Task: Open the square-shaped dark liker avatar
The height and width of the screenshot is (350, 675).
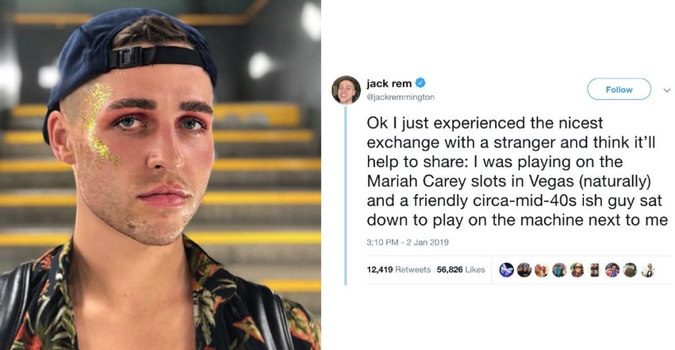Action: tap(595, 270)
